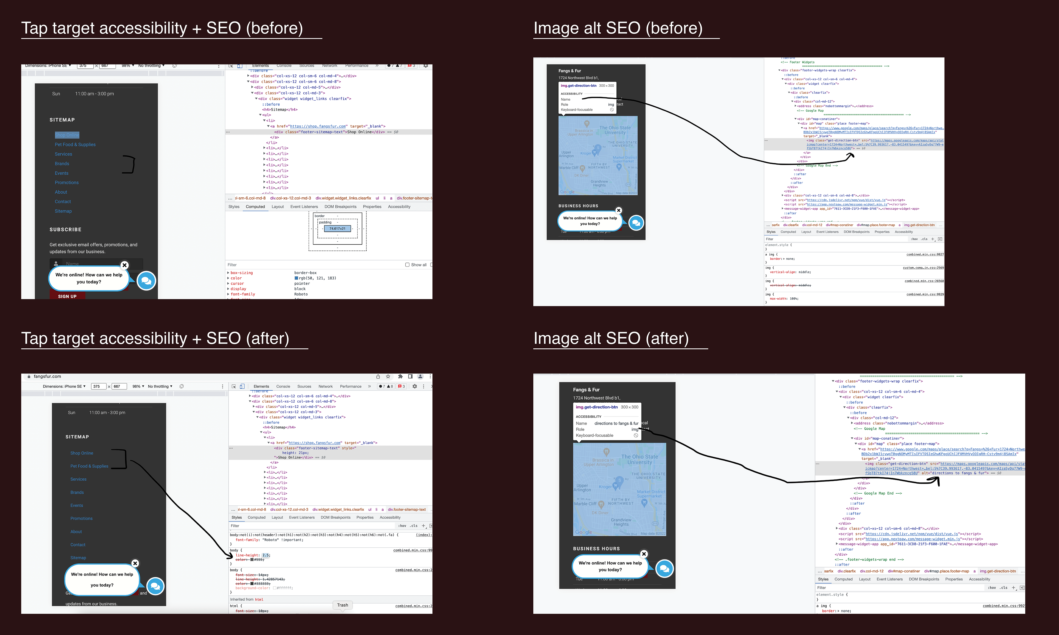The width and height of the screenshot is (1059, 635).
Task: Open Dimensions: iPhone SE dropdown in Tap target (after)
Action: pos(64,386)
